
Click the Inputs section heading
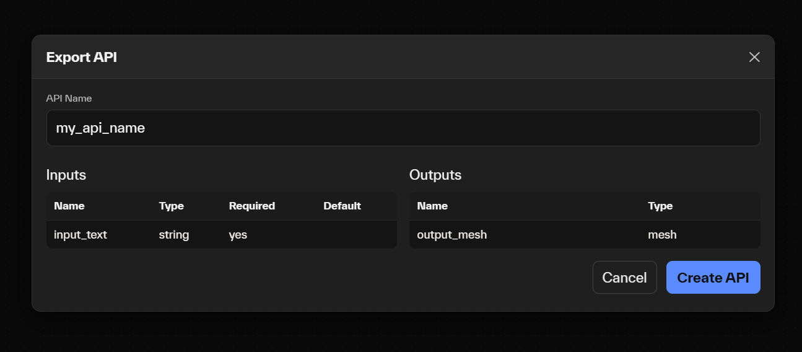66,175
